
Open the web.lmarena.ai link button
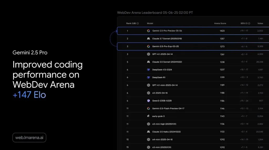coord(29,137)
